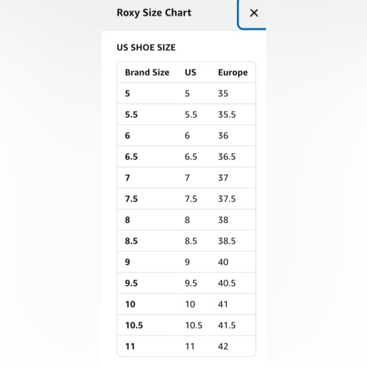Click the brand size 6 cell
This screenshot has width=367, height=367.
tap(127, 136)
